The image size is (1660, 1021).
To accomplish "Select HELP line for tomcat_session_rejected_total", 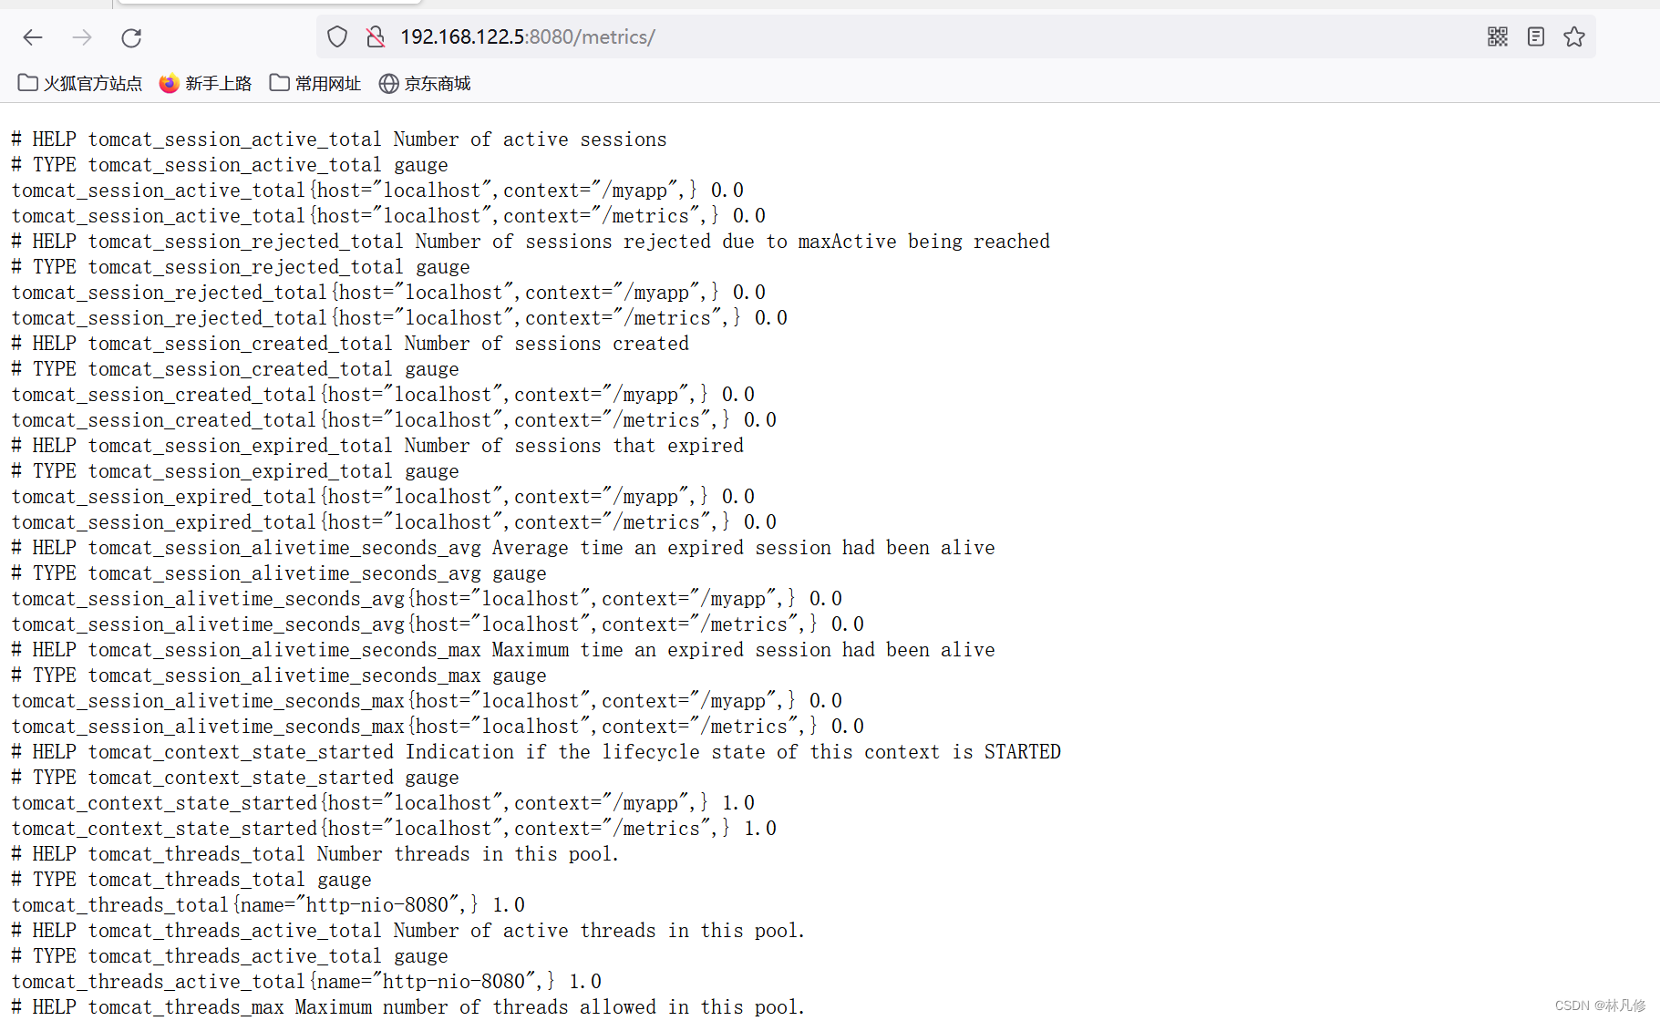I will point(531,242).
